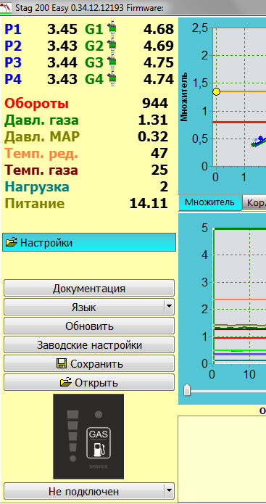
Task: Click the top round indicator LED on the switch panel
Action: coord(99,414)
